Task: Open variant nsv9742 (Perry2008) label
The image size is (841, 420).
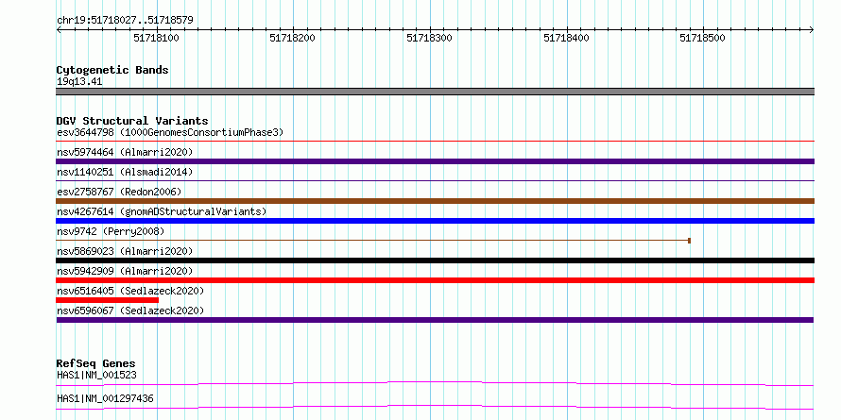Action: [x=111, y=231]
